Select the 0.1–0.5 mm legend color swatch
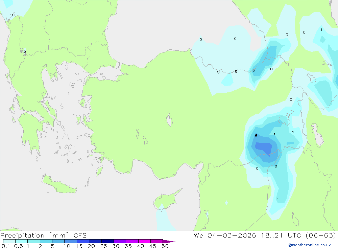Screen dimensions: 338x248 click(9, 241)
